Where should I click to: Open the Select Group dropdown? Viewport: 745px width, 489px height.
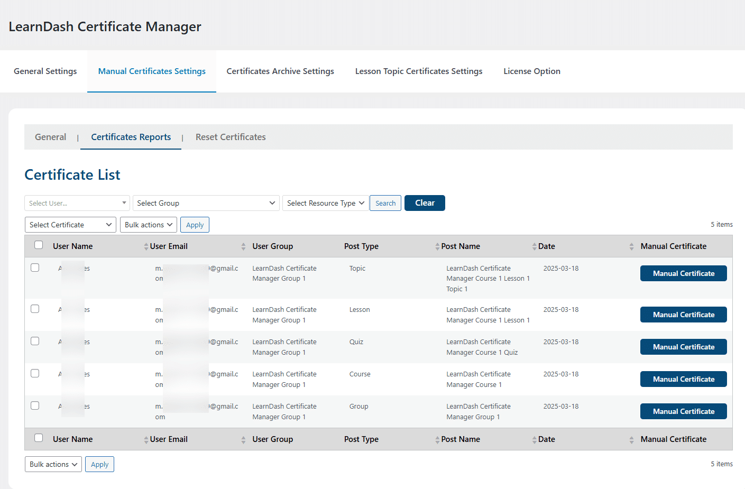pyautogui.click(x=206, y=203)
